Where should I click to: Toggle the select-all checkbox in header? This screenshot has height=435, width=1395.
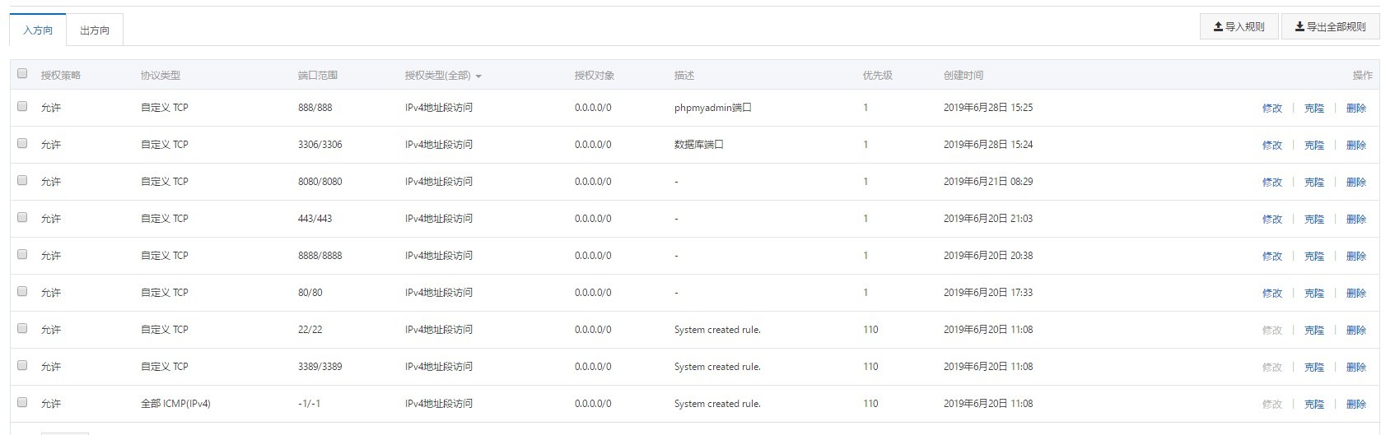point(22,73)
